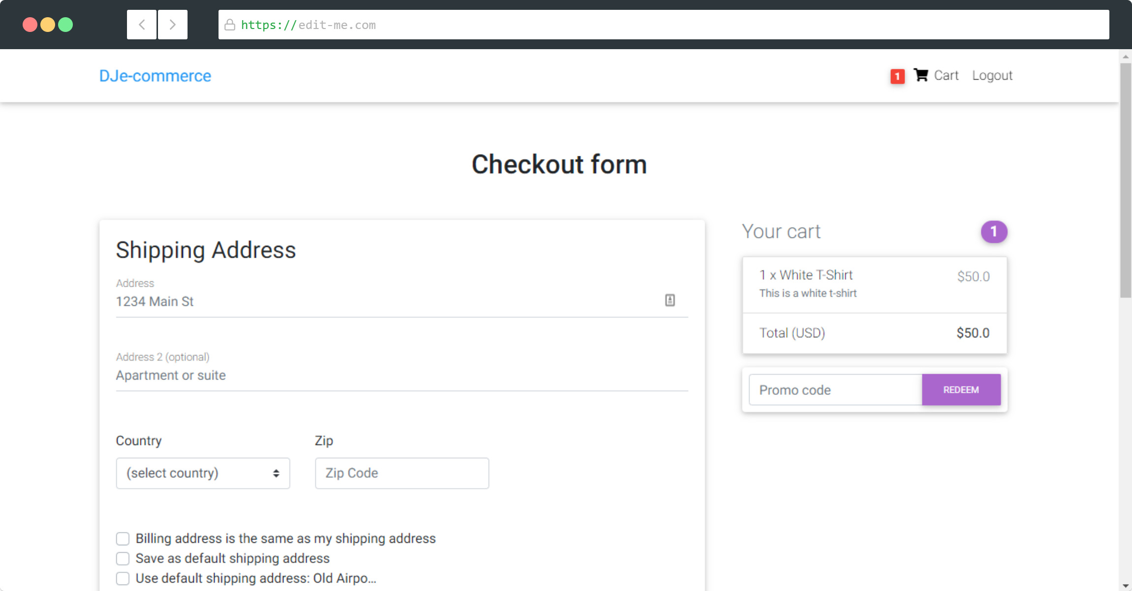The width and height of the screenshot is (1132, 591).
Task: Click the scrollbar down arrow
Action: 1126,586
